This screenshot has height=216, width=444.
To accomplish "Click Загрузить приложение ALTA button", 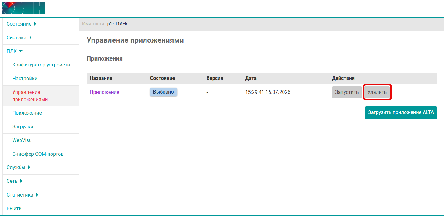I will pyautogui.click(x=401, y=112).
